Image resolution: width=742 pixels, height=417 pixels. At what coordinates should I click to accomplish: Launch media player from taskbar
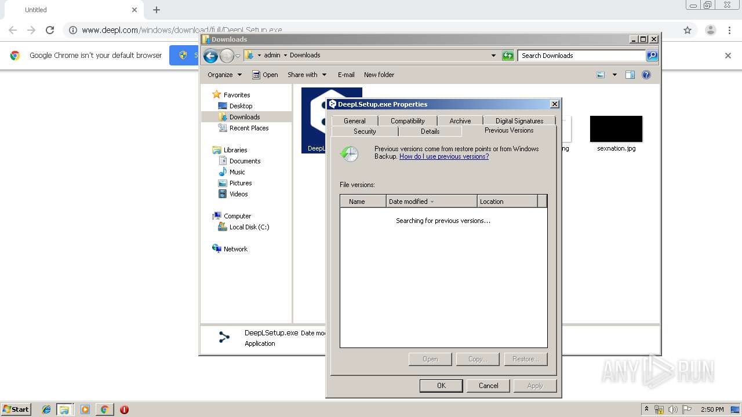85,409
